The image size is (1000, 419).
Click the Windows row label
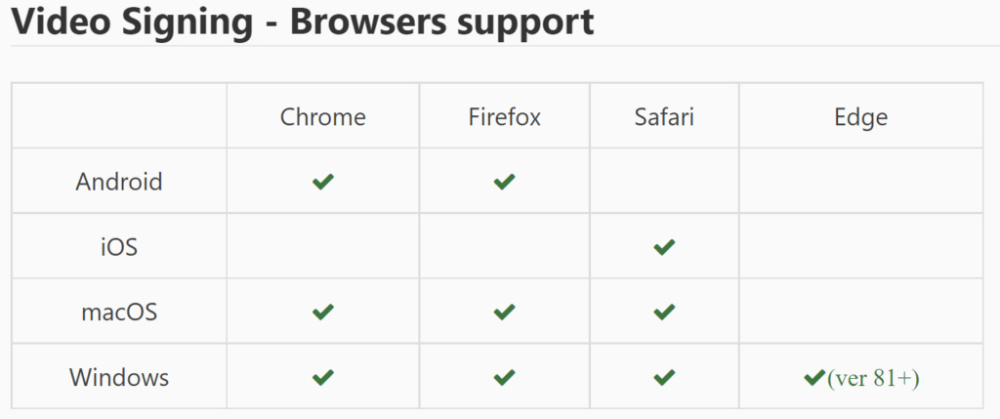point(119,377)
